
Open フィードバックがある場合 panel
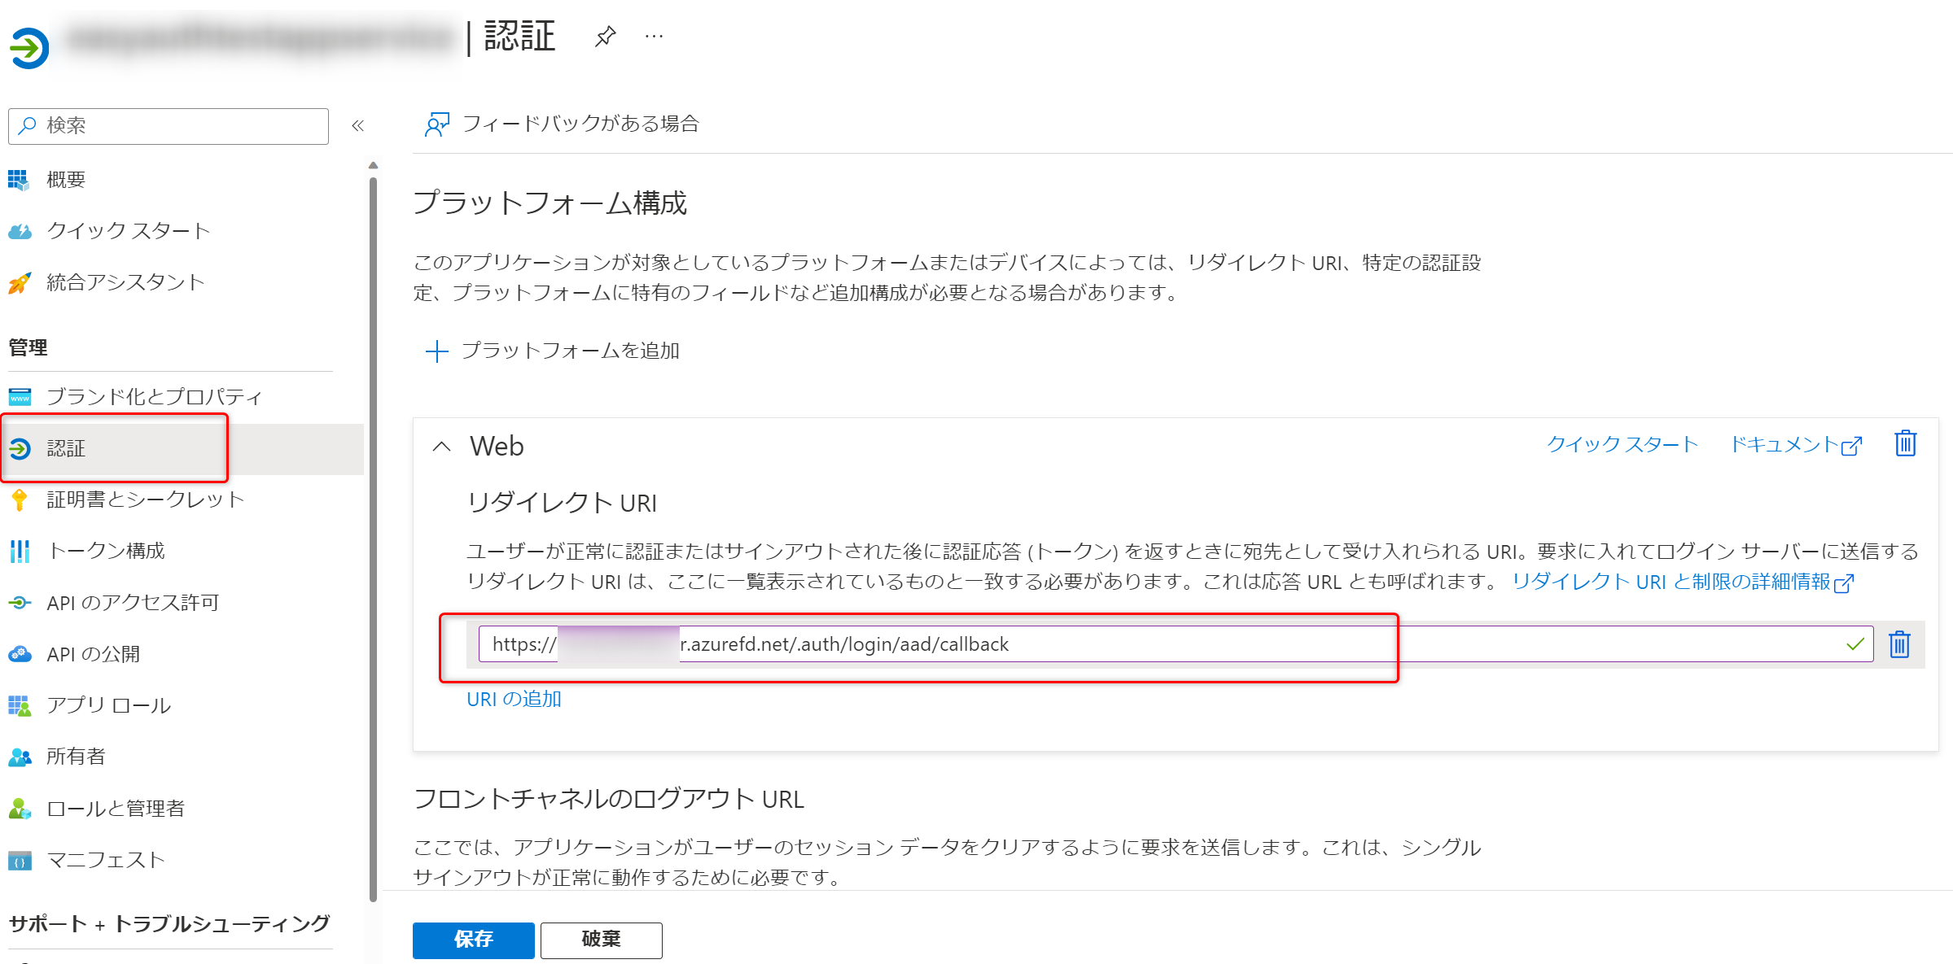pyautogui.click(x=580, y=124)
